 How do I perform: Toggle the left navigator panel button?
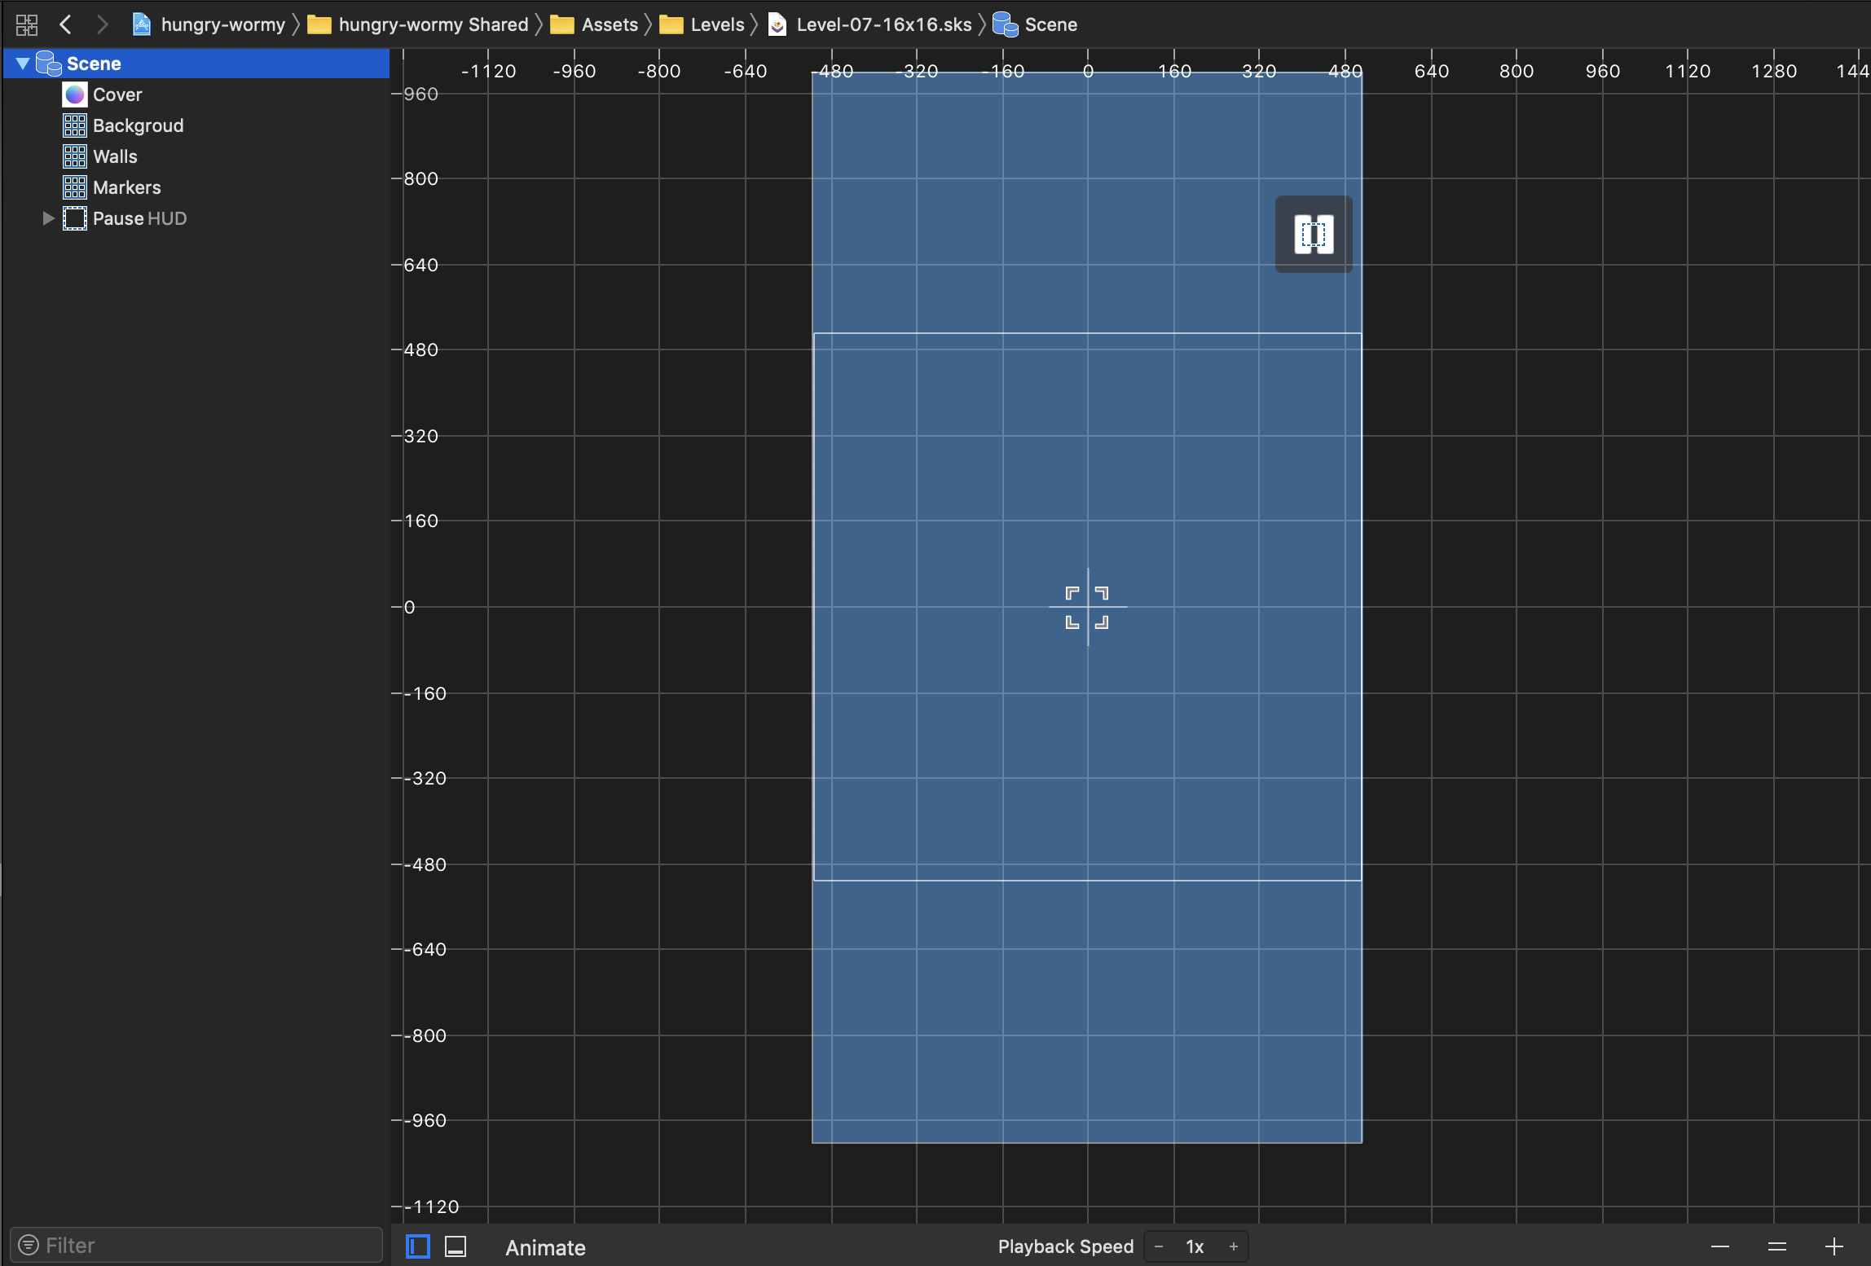(417, 1246)
